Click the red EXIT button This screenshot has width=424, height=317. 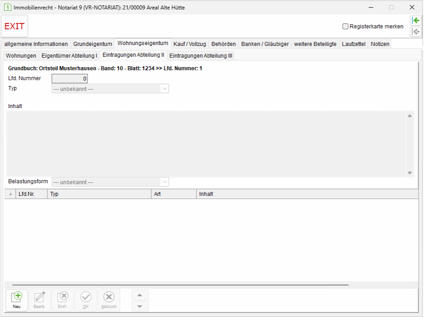[x=14, y=26]
